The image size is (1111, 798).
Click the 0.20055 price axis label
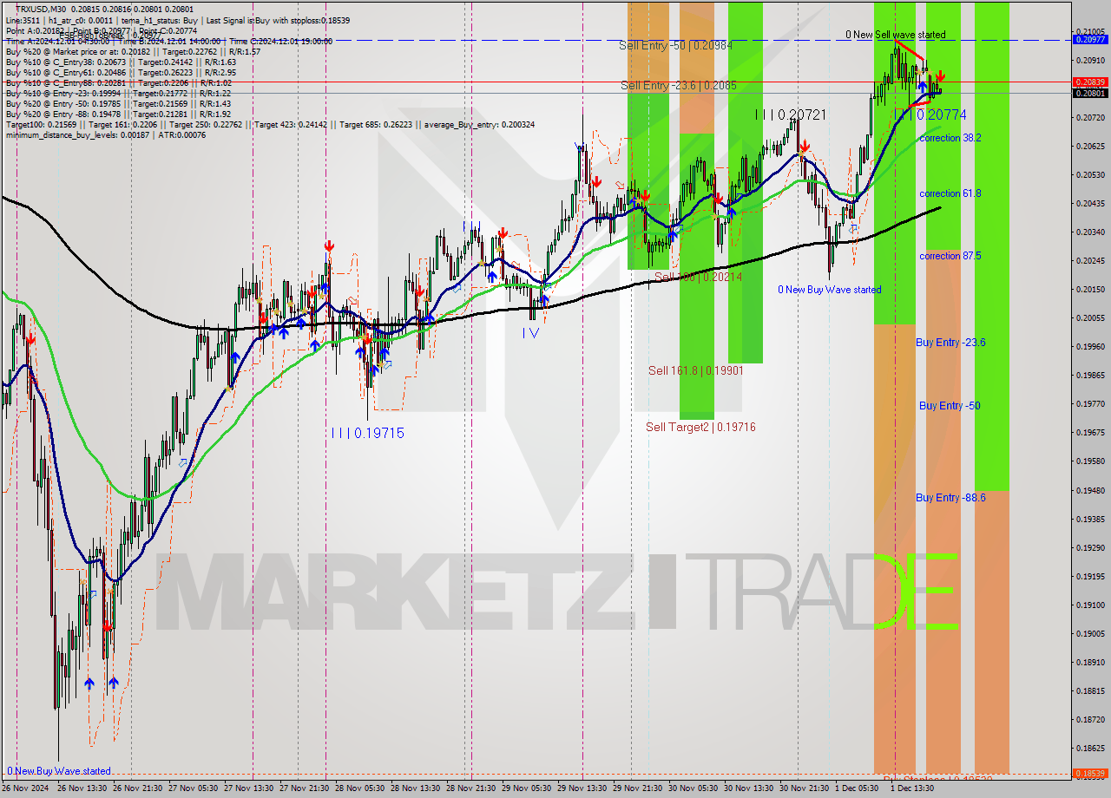tap(1090, 318)
